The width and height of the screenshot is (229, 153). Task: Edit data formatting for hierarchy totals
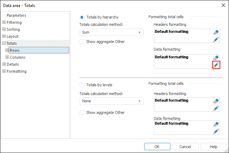216,65
